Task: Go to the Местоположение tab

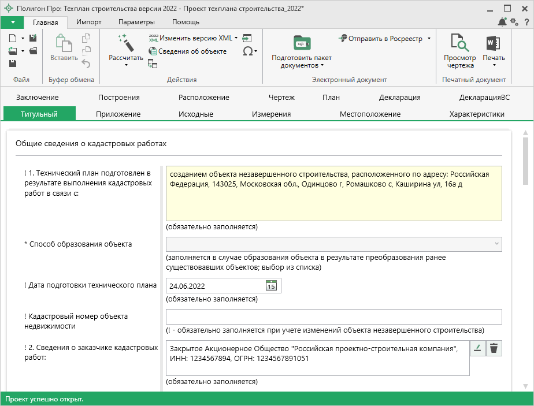Action: [x=370, y=114]
